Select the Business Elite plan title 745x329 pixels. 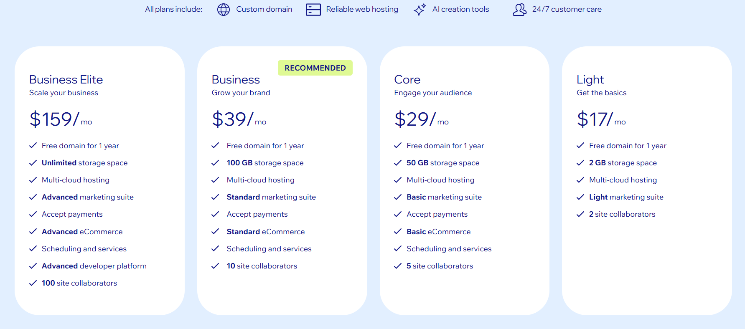[66, 79]
